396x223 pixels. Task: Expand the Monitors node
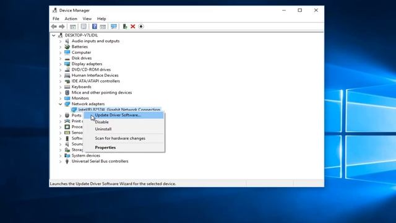(x=60, y=98)
